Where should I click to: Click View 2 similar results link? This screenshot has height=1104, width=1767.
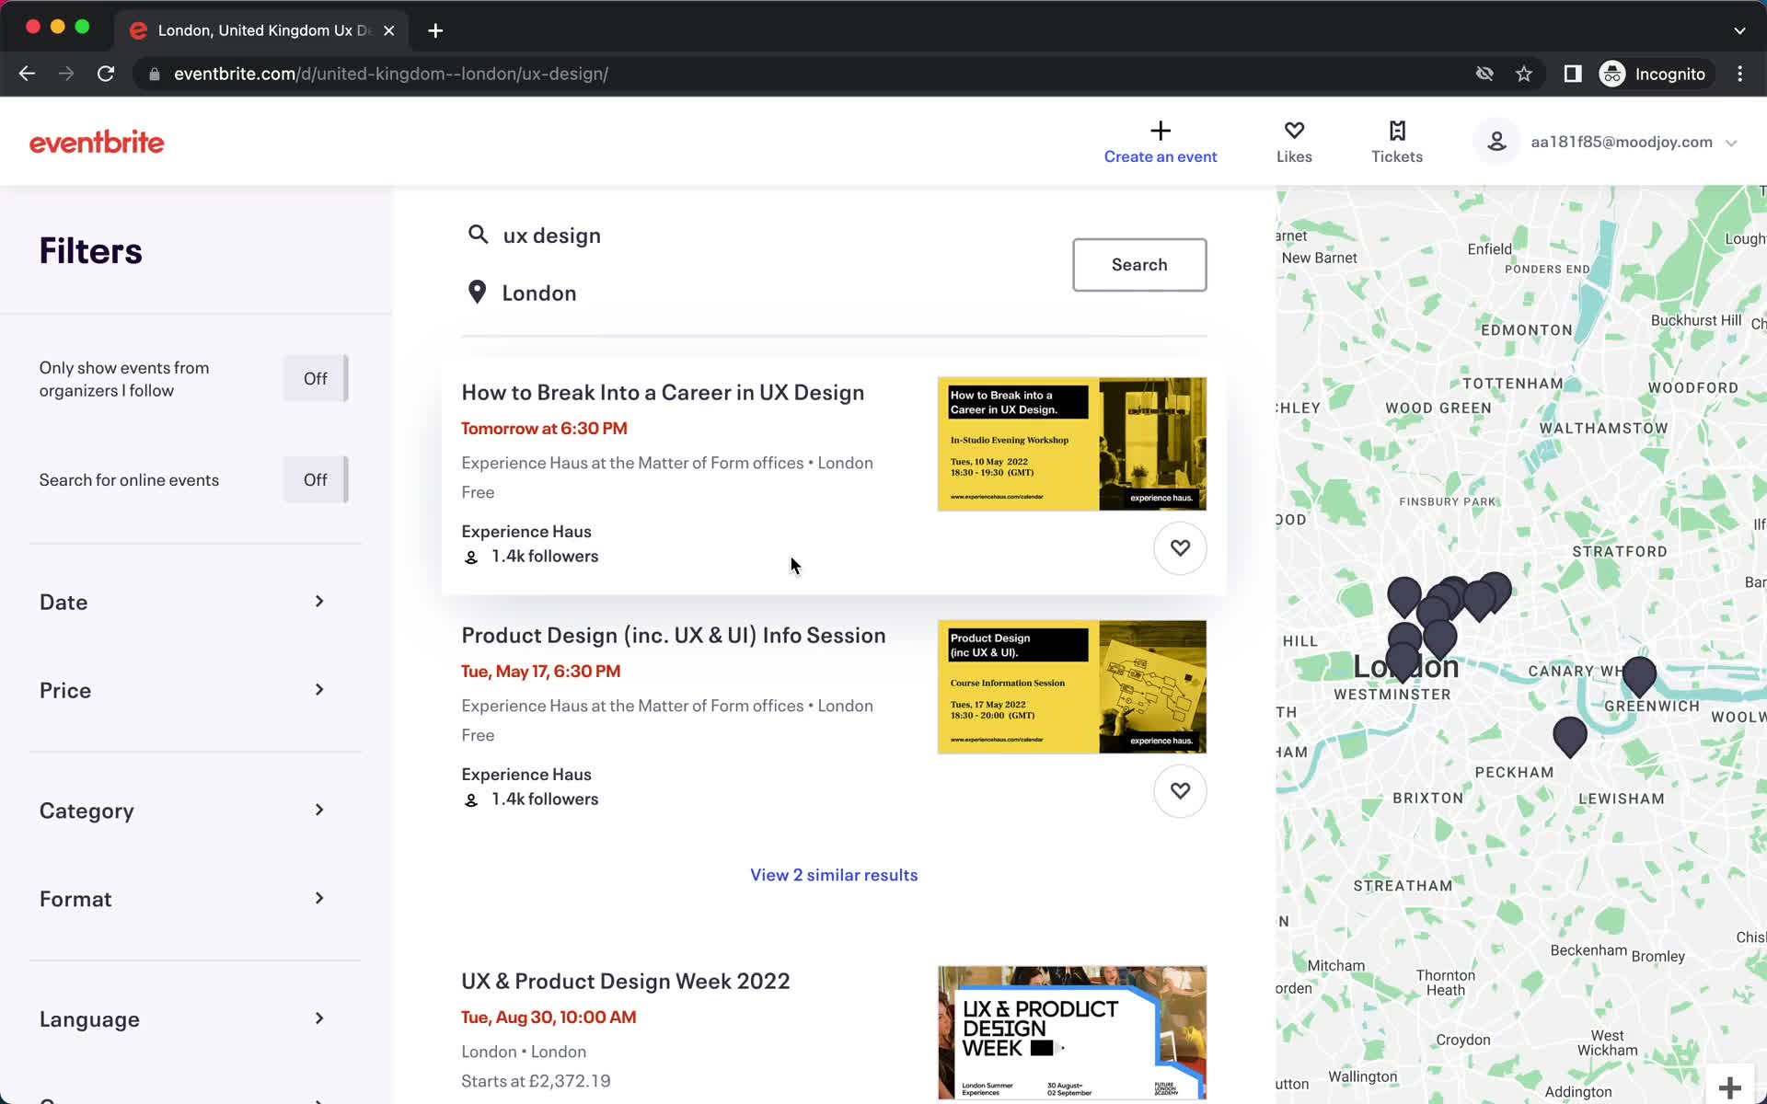(x=833, y=874)
